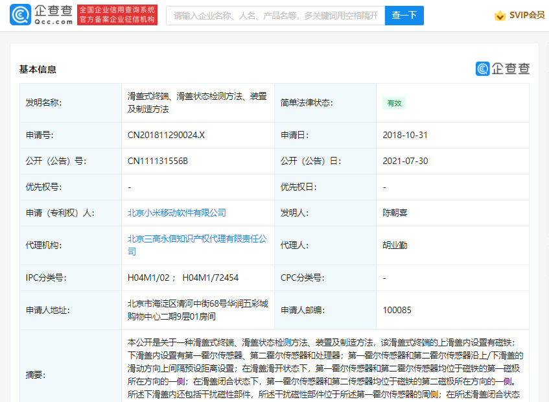Click the IPC code H04M1/72454
This screenshot has height=402, width=549.
tap(210, 278)
